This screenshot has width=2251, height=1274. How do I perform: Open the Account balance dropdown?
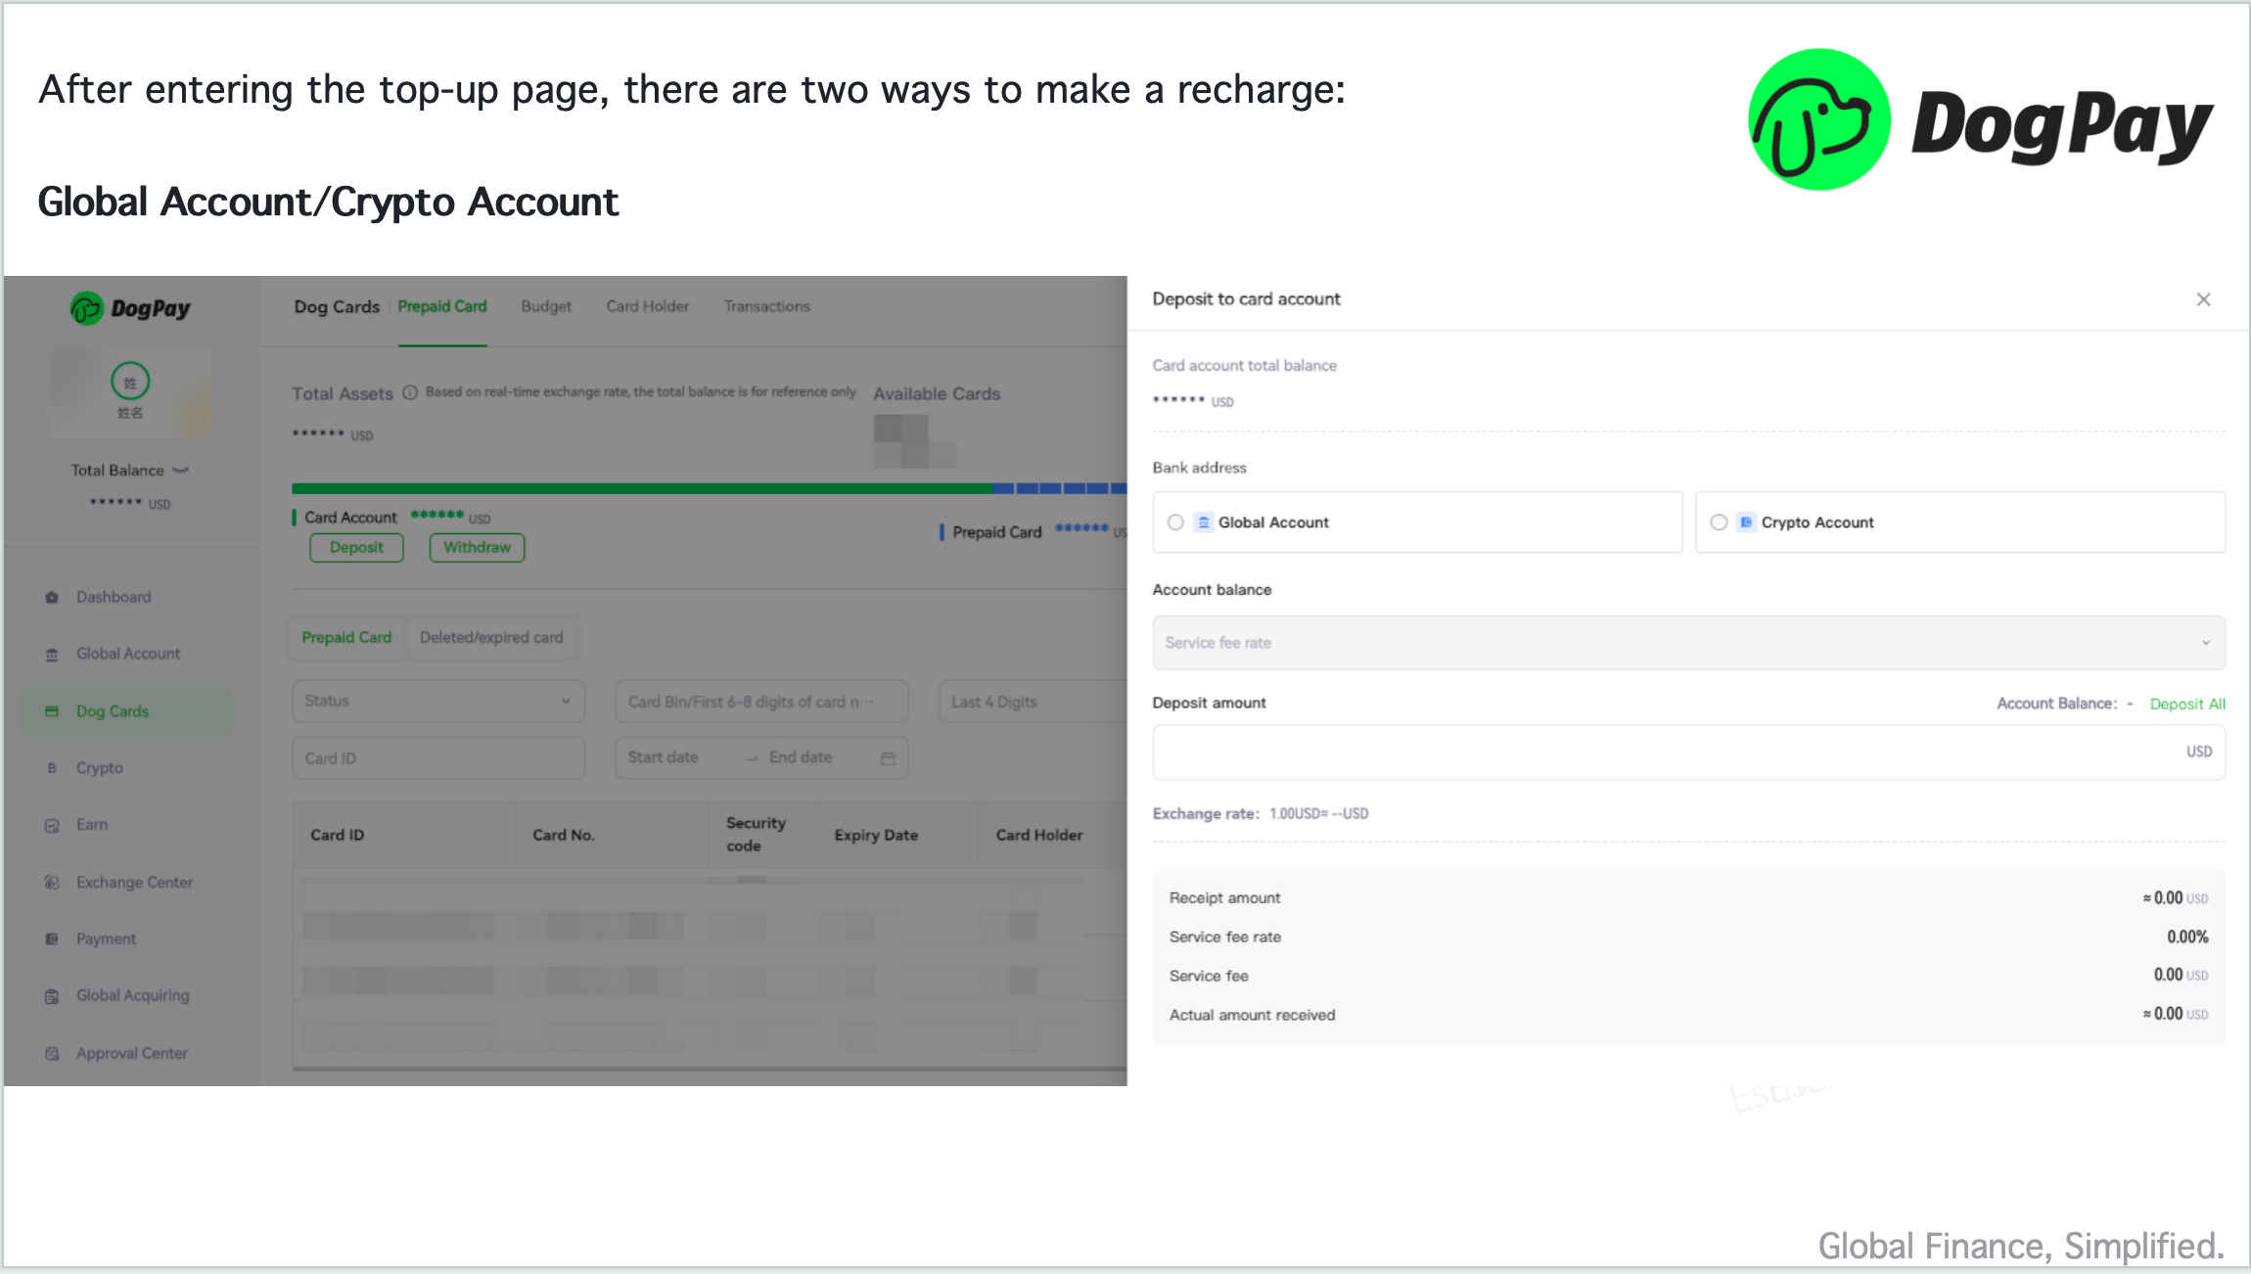1688,643
